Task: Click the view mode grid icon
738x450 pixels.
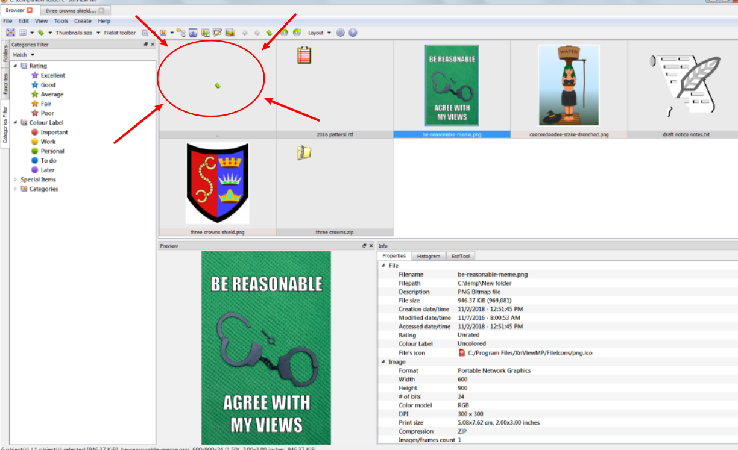Action: click(23, 33)
